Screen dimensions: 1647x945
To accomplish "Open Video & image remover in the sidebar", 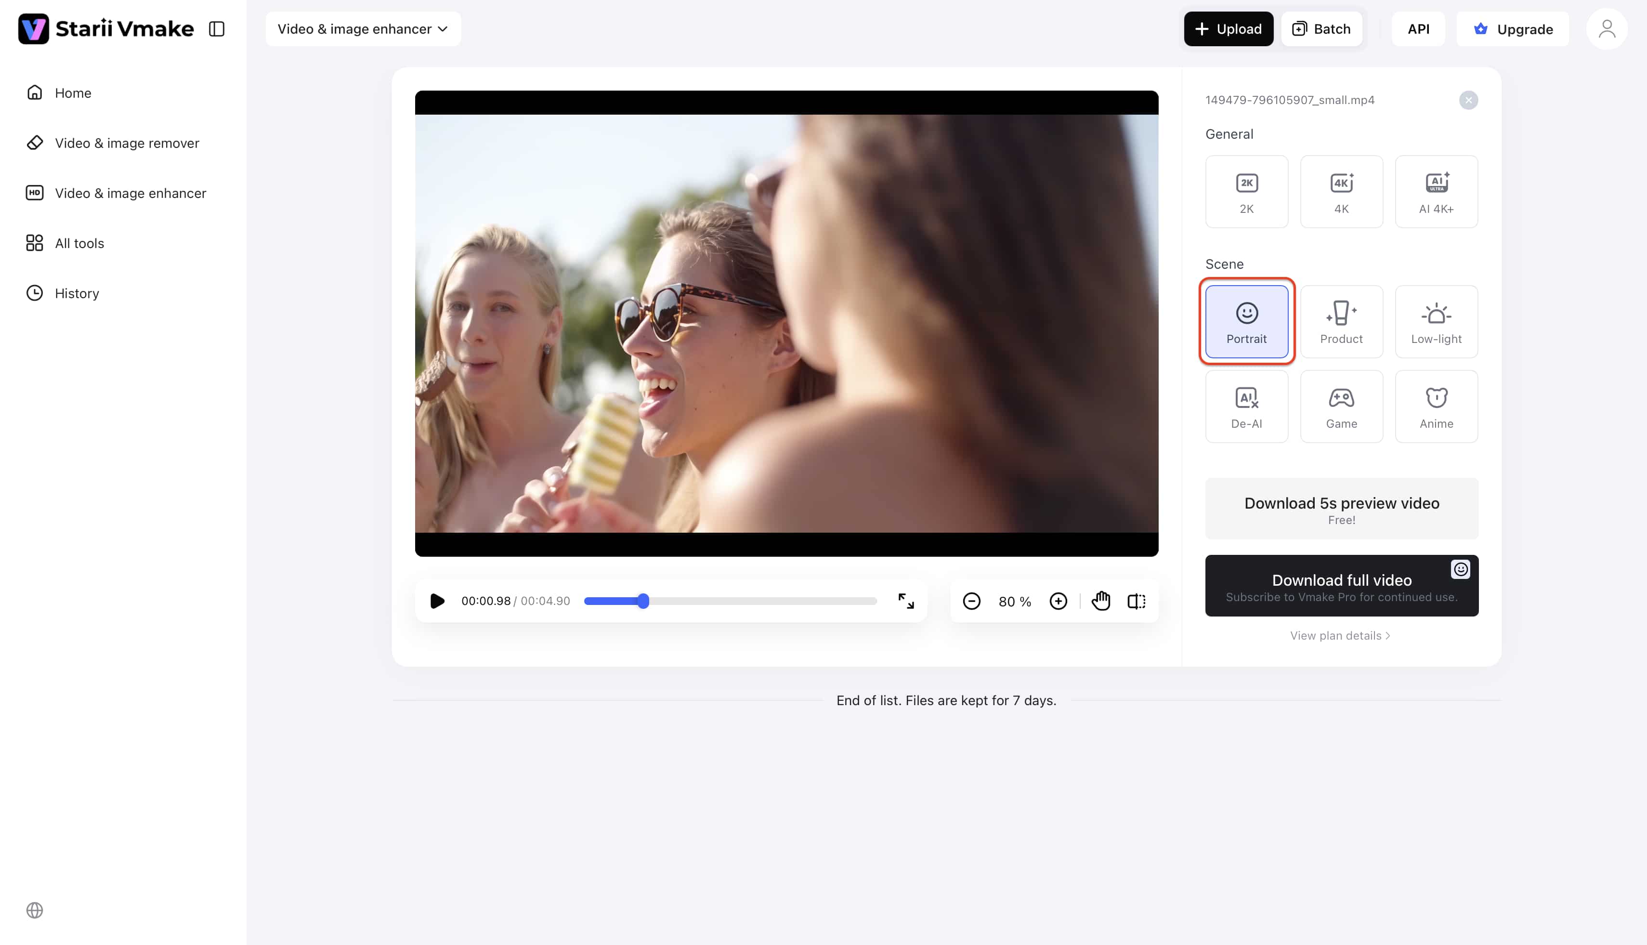I will [112, 143].
